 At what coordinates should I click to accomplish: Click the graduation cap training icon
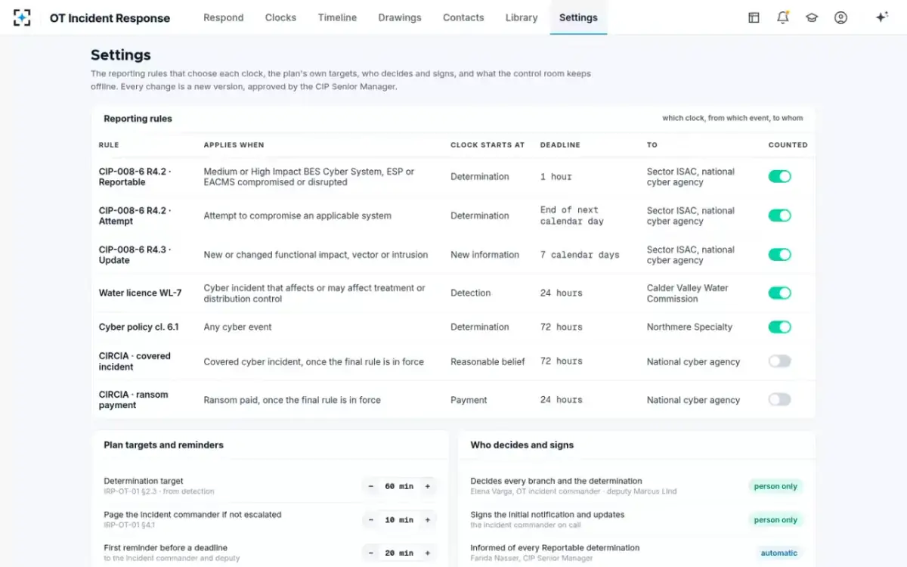812,17
